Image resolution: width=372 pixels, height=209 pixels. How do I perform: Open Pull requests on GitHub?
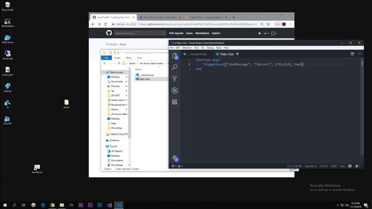click(x=176, y=33)
